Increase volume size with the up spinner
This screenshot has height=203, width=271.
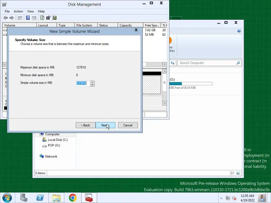tap(92, 82)
